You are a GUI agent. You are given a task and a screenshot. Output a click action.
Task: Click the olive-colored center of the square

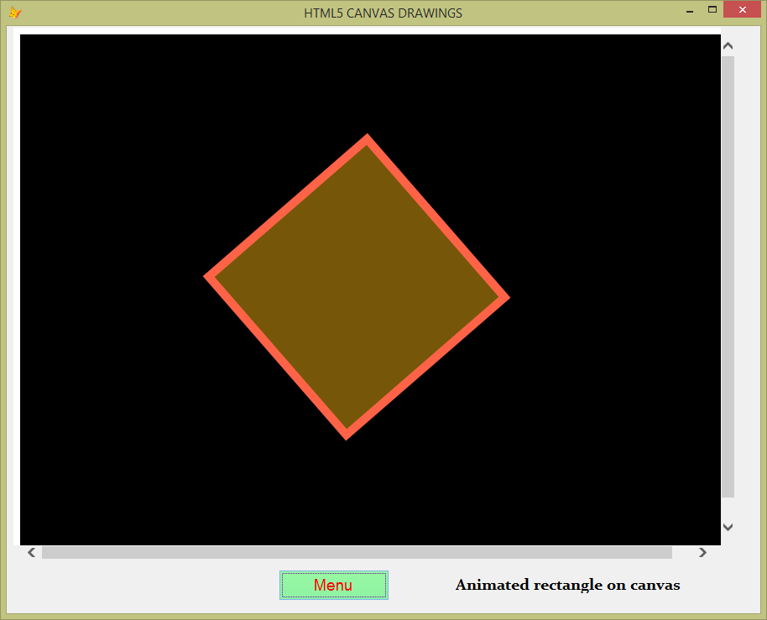357,285
